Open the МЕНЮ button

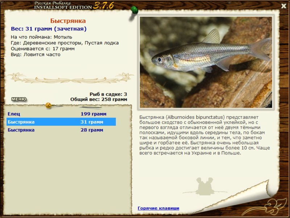point(19,99)
